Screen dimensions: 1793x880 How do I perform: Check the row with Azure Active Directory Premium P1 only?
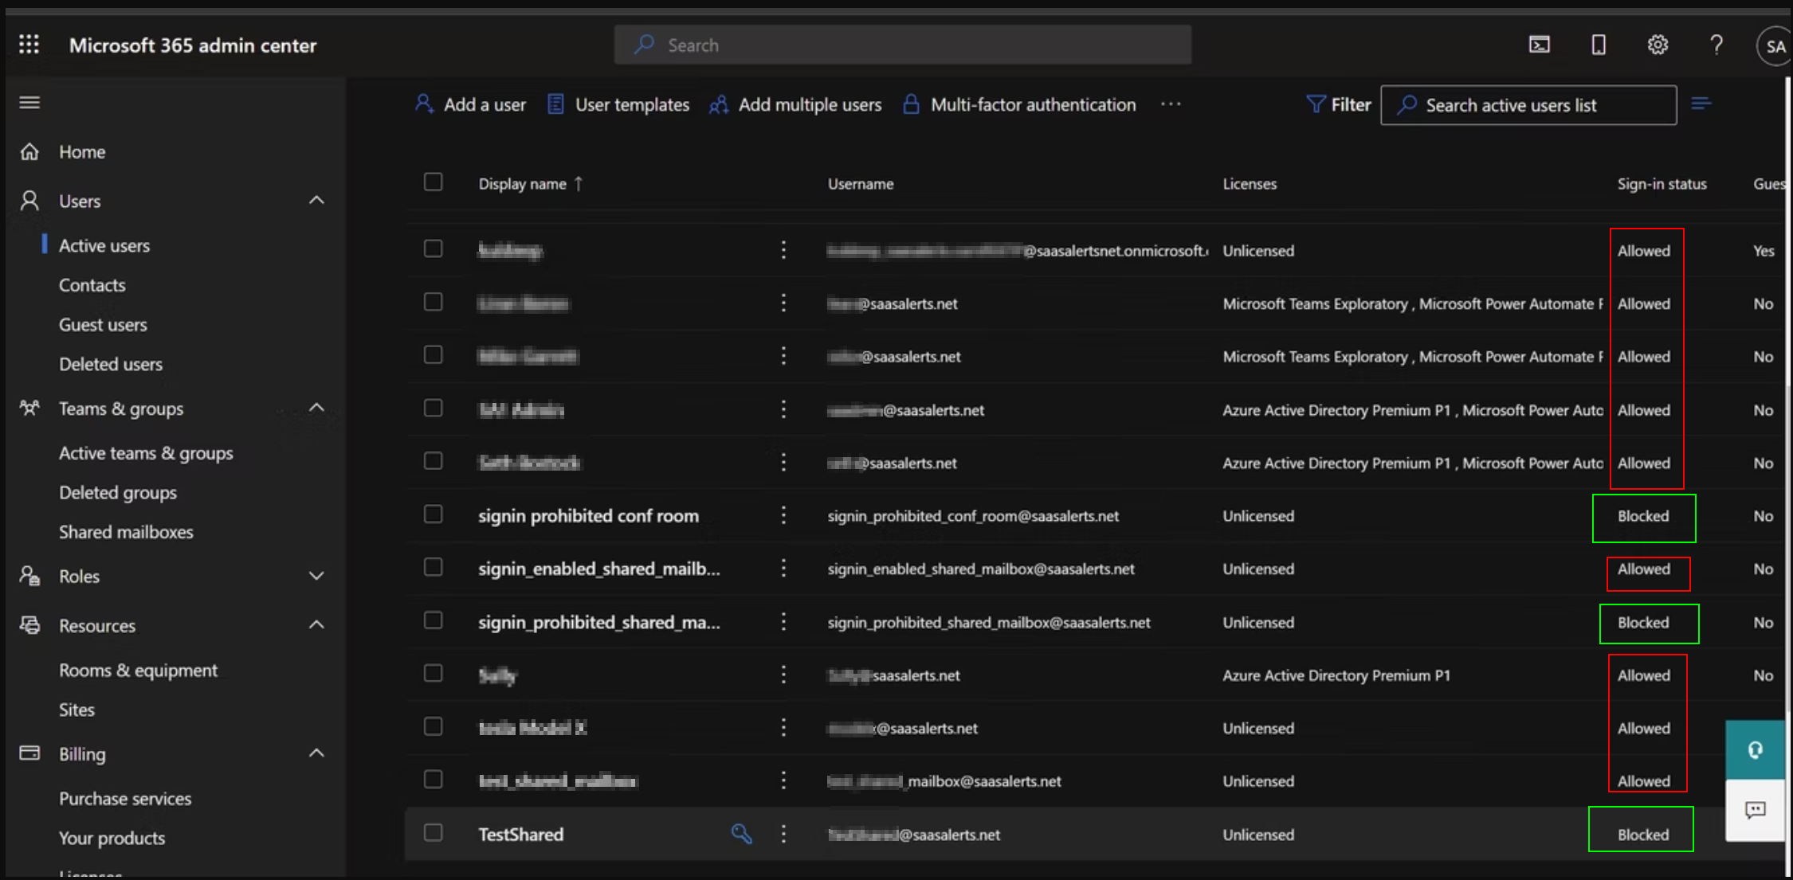pyautogui.click(x=433, y=674)
